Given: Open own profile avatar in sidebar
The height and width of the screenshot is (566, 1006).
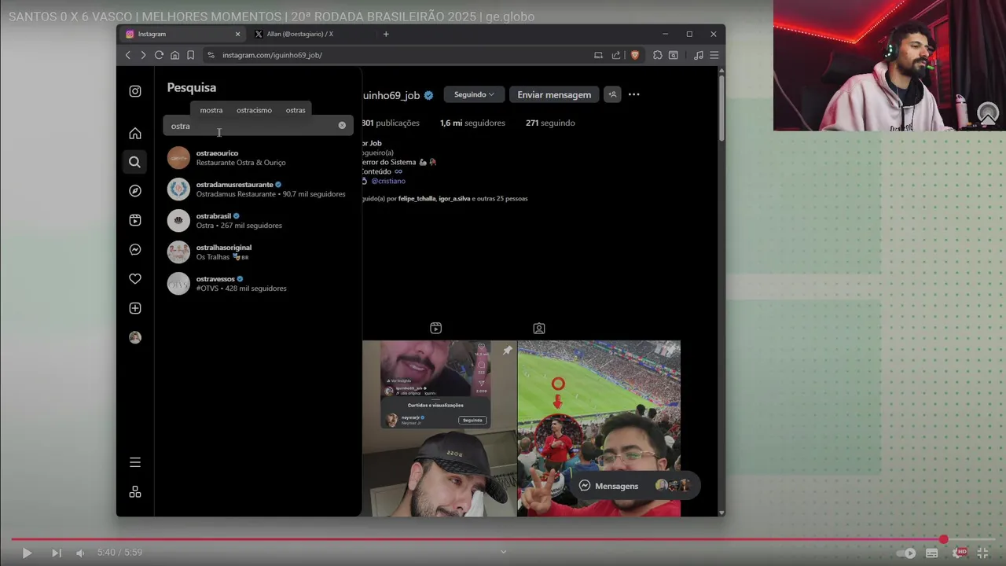Looking at the screenshot, I should (135, 337).
